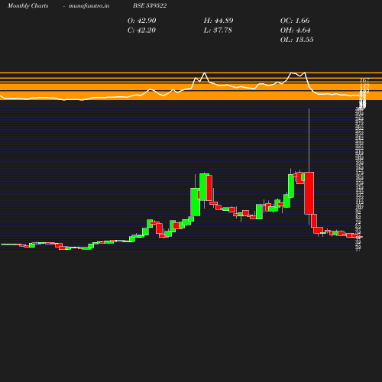The image size is (382, 382).
Task: Click the large green candle before the first peak
Action: pyautogui.click(x=196, y=202)
